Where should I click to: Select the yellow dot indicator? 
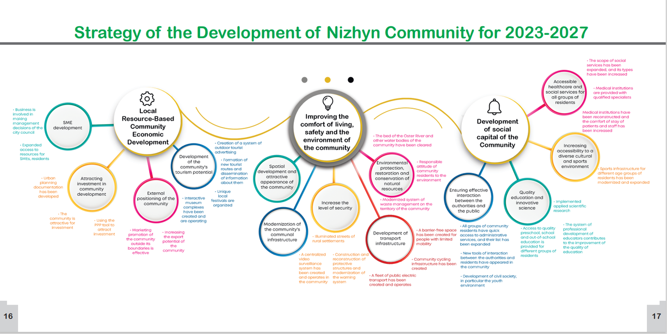pyautogui.click(x=328, y=80)
